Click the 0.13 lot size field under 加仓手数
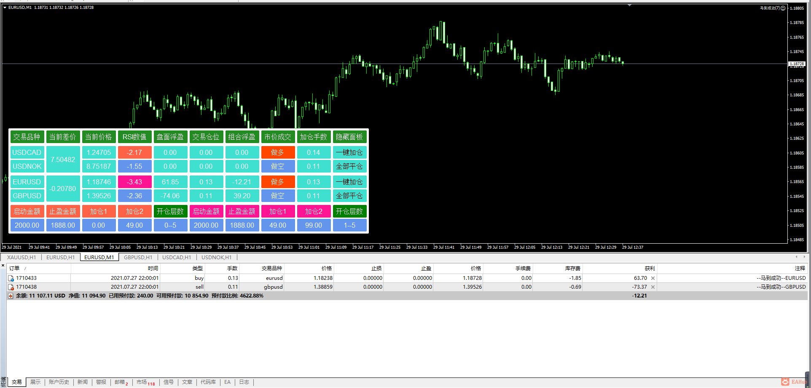The width and height of the screenshot is (811, 388). coord(314,182)
